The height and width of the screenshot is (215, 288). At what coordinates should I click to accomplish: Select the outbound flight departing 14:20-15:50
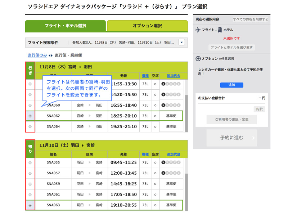click(30, 95)
